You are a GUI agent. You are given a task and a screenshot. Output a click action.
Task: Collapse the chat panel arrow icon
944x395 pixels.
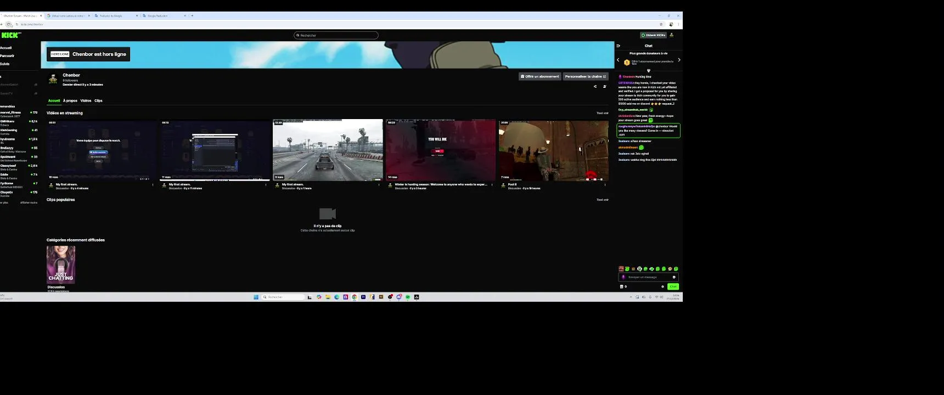(618, 46)
